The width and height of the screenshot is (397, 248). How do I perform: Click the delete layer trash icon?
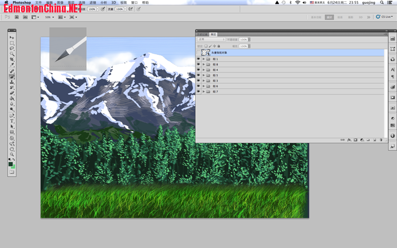[381, 139]
